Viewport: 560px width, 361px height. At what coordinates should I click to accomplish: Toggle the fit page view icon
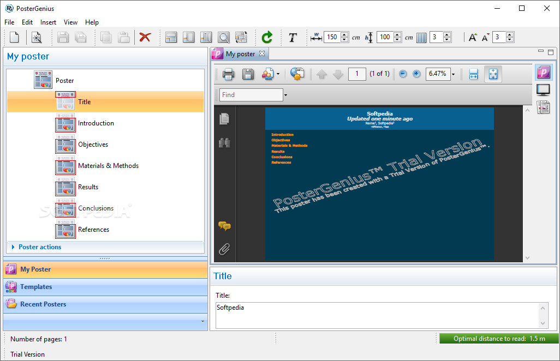tap(493, 74)
